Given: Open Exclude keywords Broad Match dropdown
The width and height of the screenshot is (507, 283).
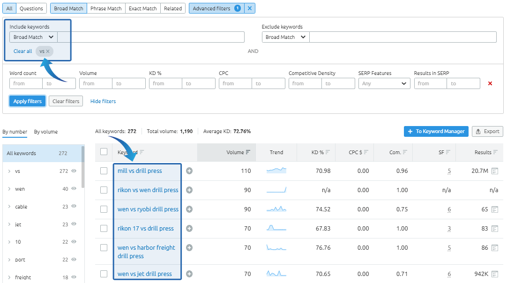Looking at the screenshot, I should coord(285,37).
